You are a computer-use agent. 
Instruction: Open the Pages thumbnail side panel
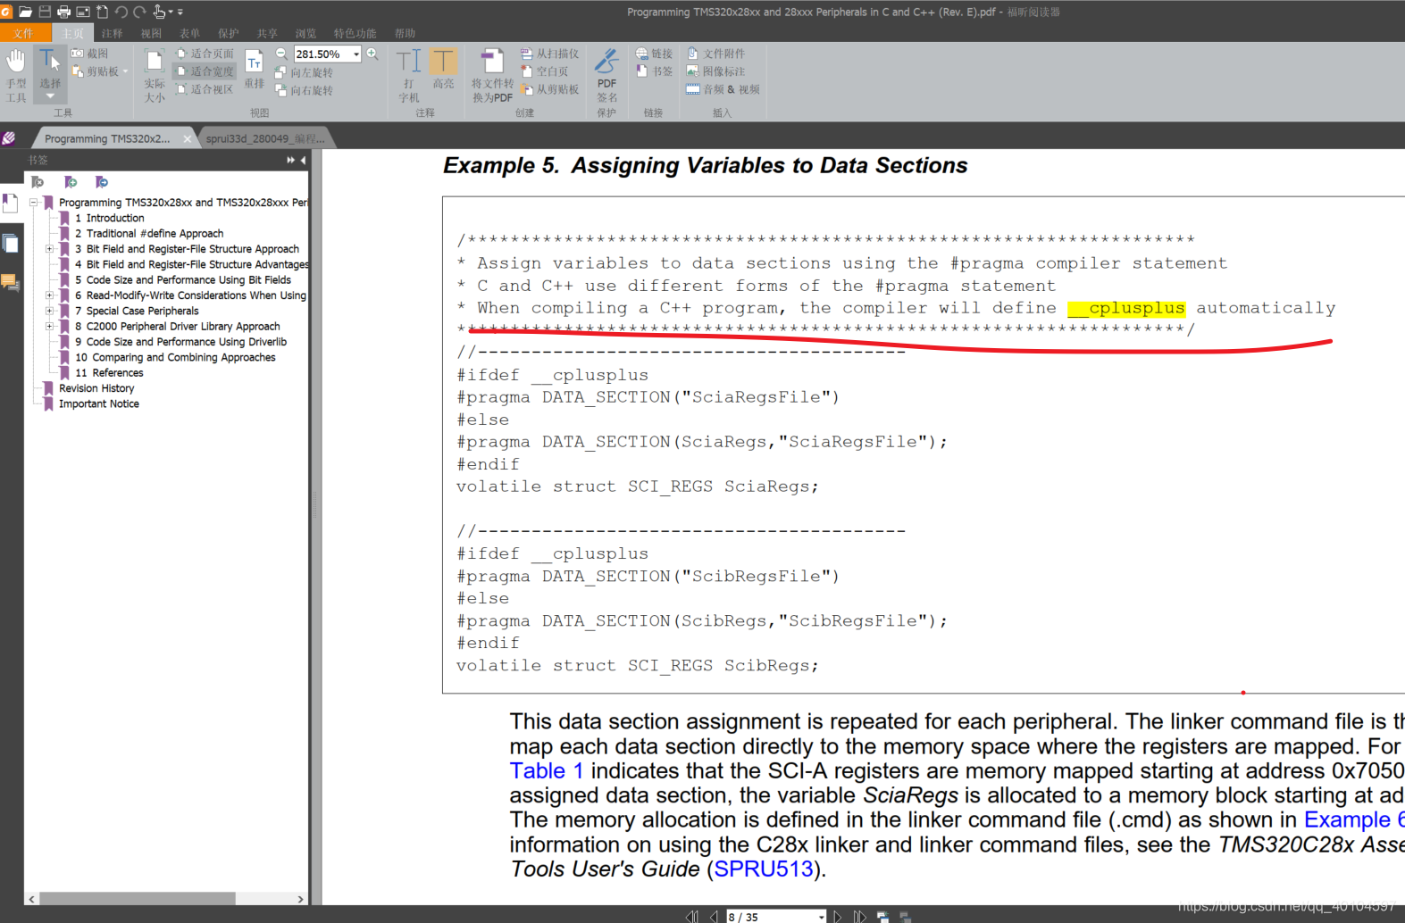[11, 243]
